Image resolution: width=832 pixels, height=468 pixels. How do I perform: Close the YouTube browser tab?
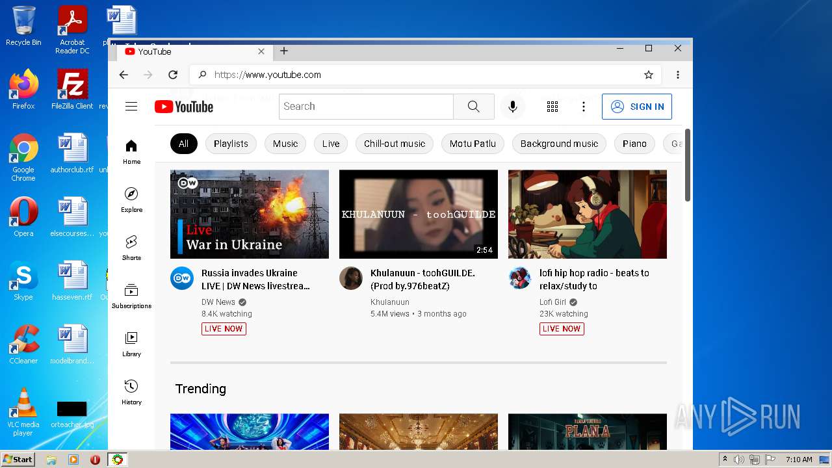[x=261, y=51]
